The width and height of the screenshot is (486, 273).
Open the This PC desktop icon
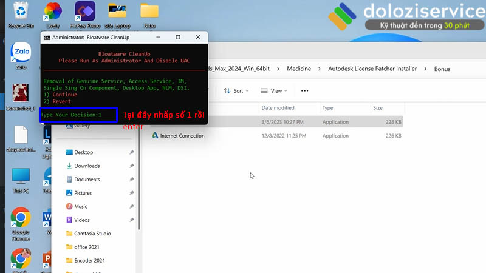[x=21, y=177]
